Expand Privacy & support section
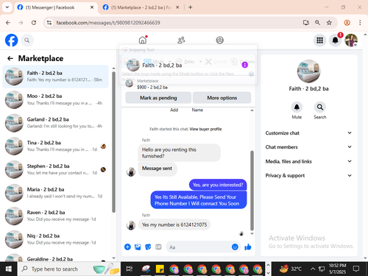 308,175
